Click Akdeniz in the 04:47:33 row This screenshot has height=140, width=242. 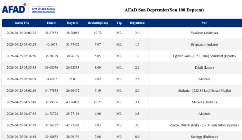point(204,114)
